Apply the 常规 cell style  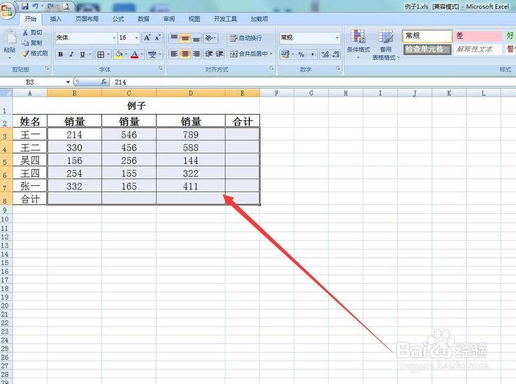(427, 36)
